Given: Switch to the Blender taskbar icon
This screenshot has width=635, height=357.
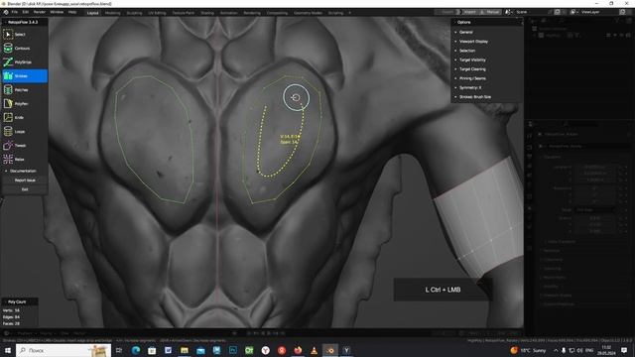Looking at the screenshot, I should tap(330, 350).
